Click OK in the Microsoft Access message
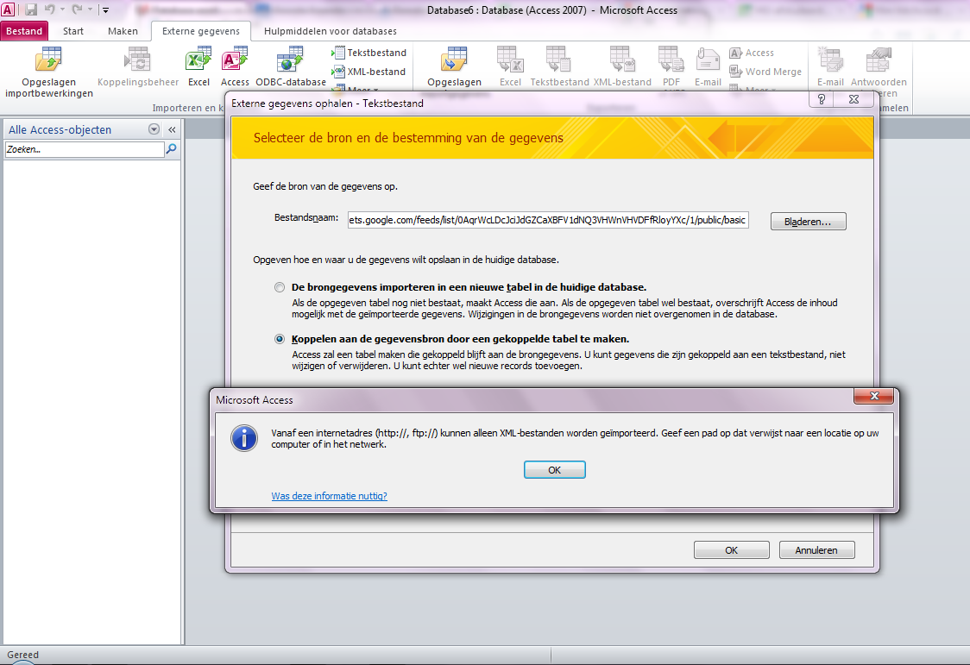This screenshot has height=665, width=970. pyautogui.click(x=554, y=470)
